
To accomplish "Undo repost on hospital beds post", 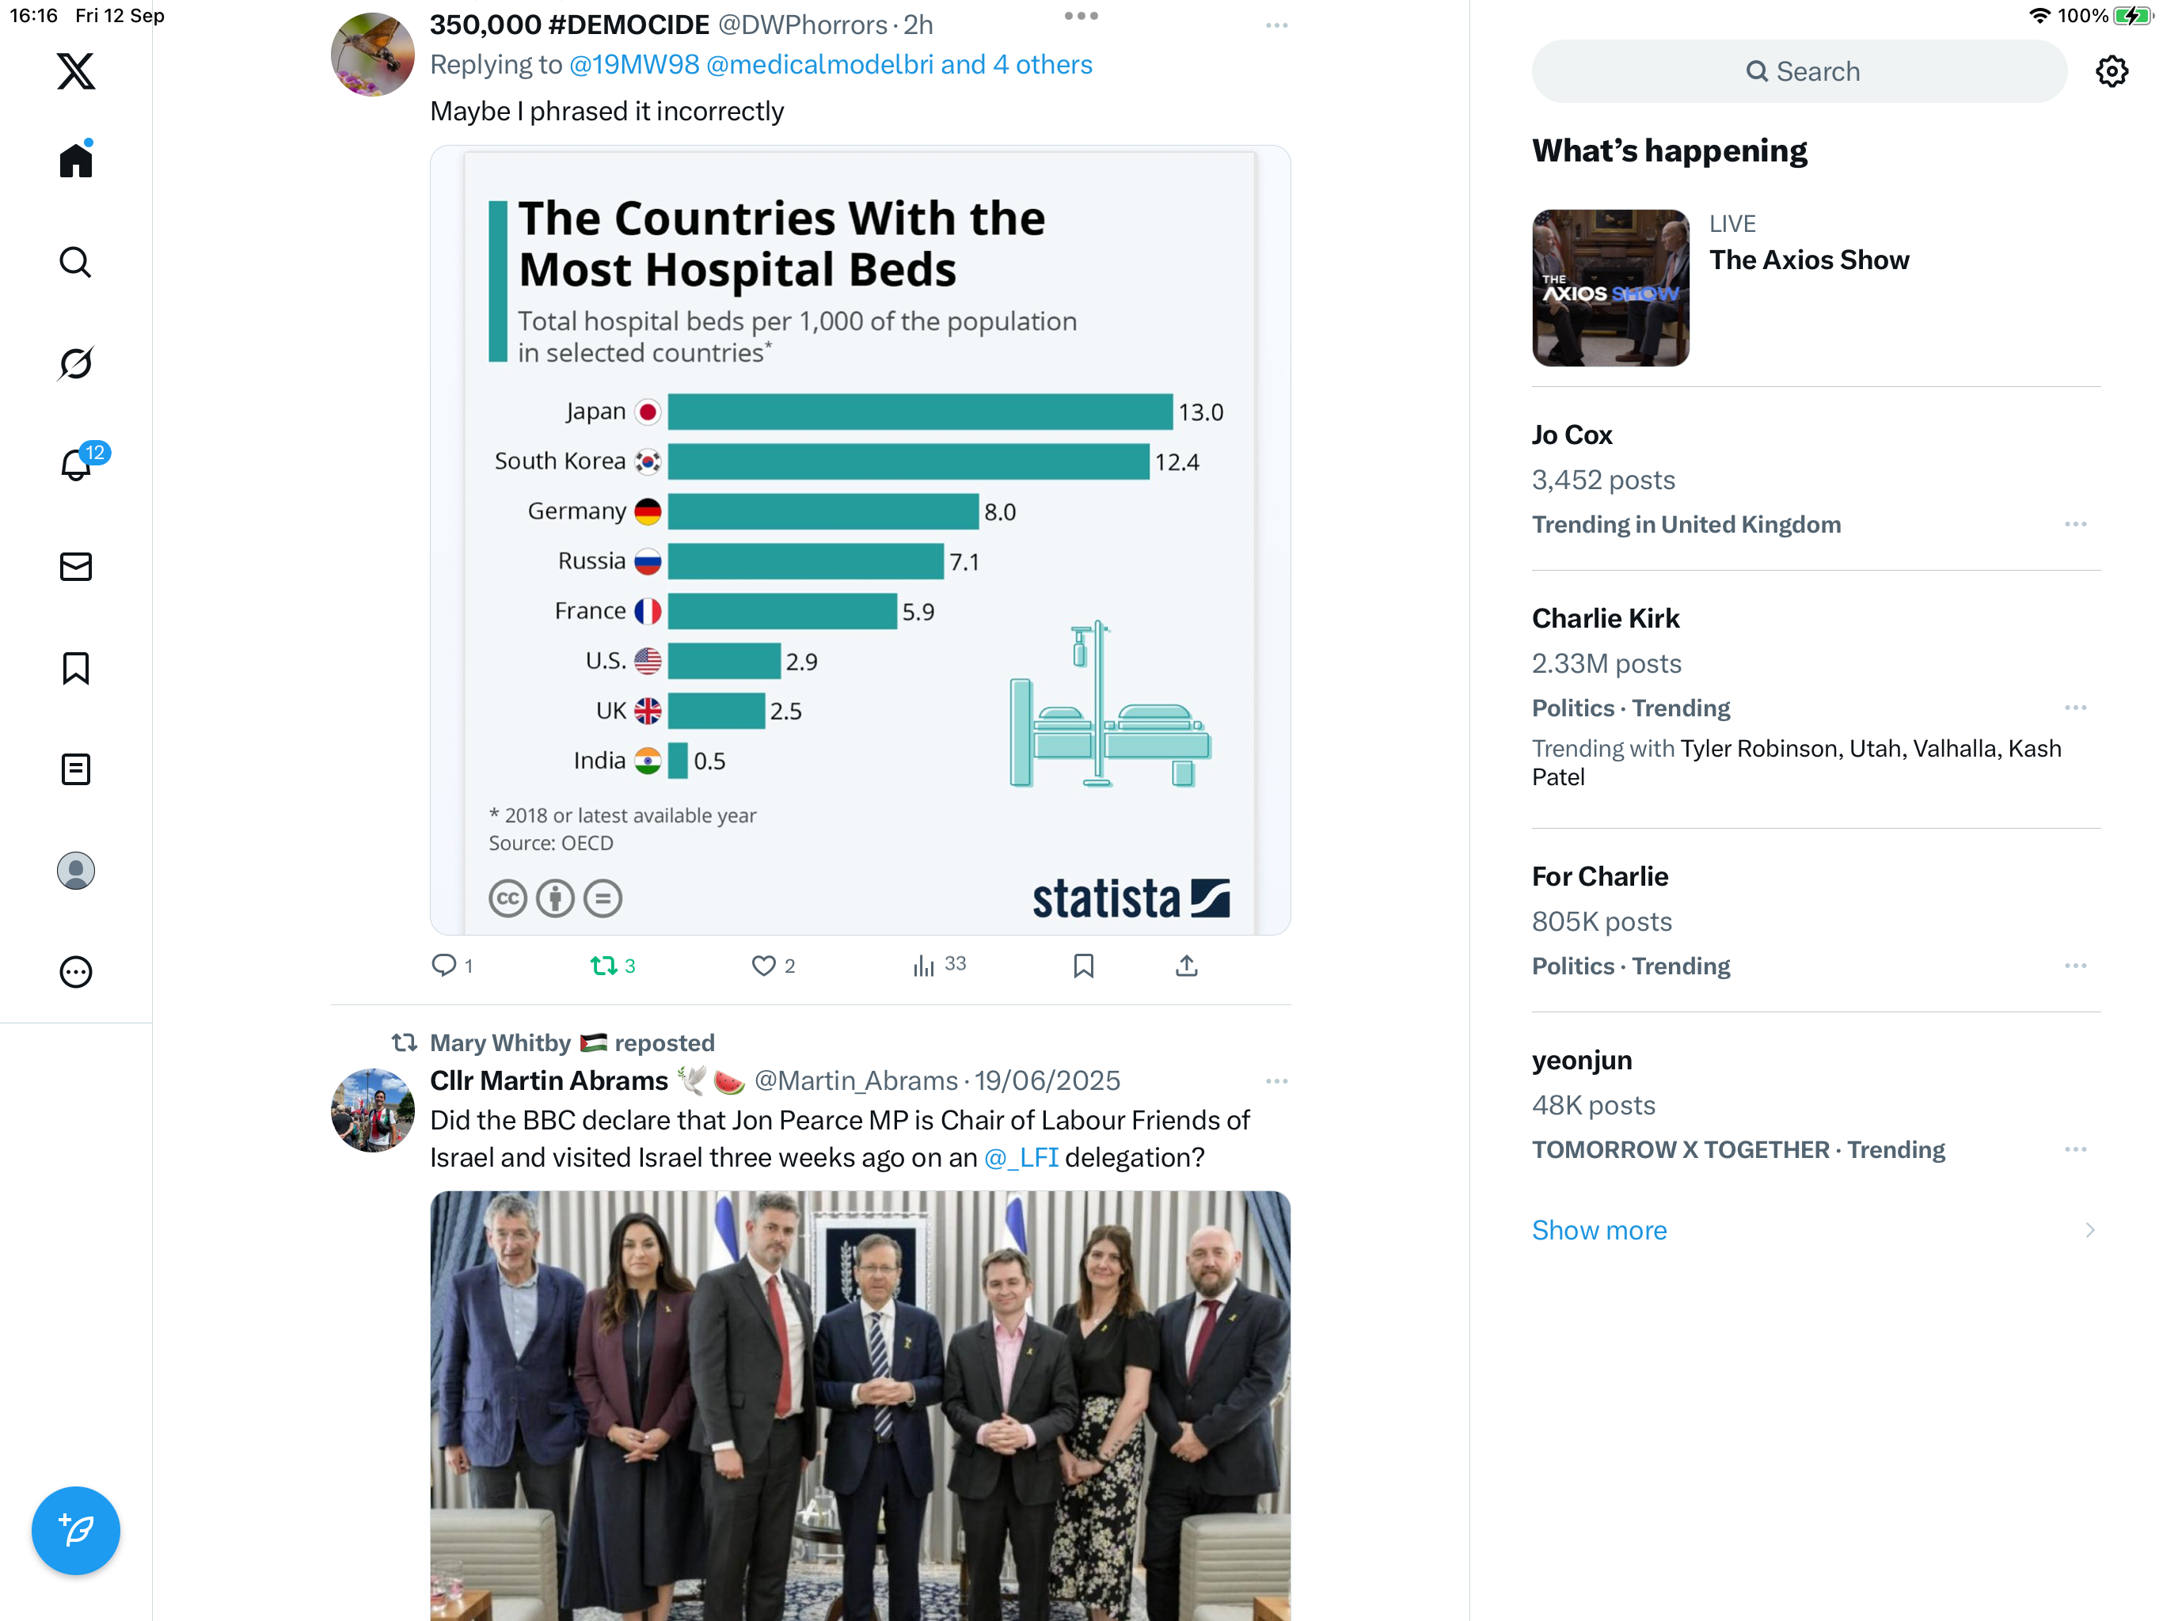I will pyautogui.click(x=603, y=966).
